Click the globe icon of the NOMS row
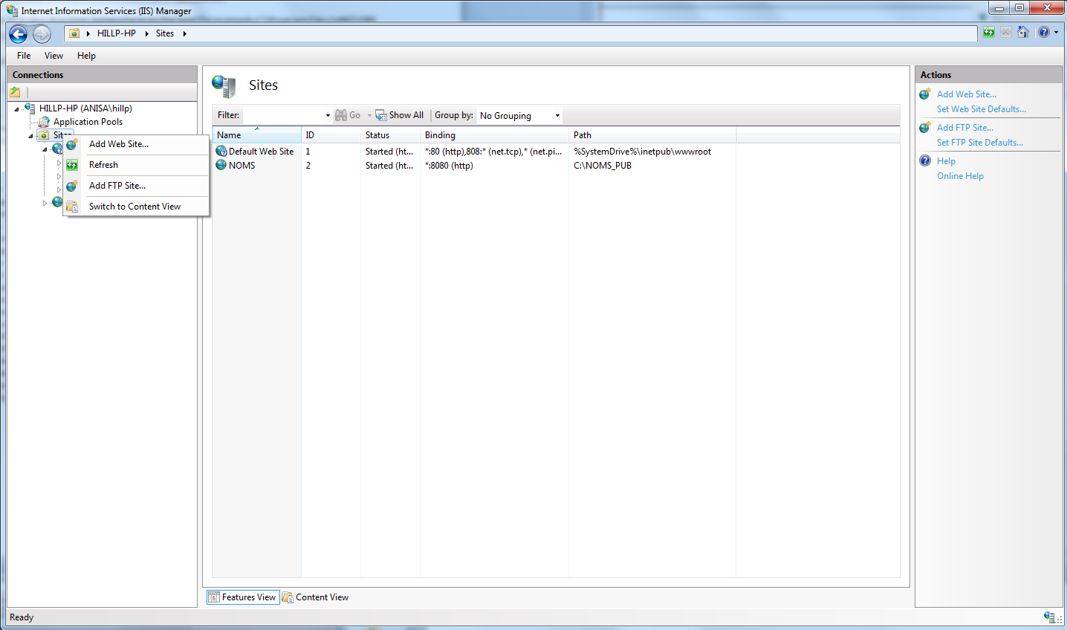This screenshot has height=630, width=1067. [221, 165]
